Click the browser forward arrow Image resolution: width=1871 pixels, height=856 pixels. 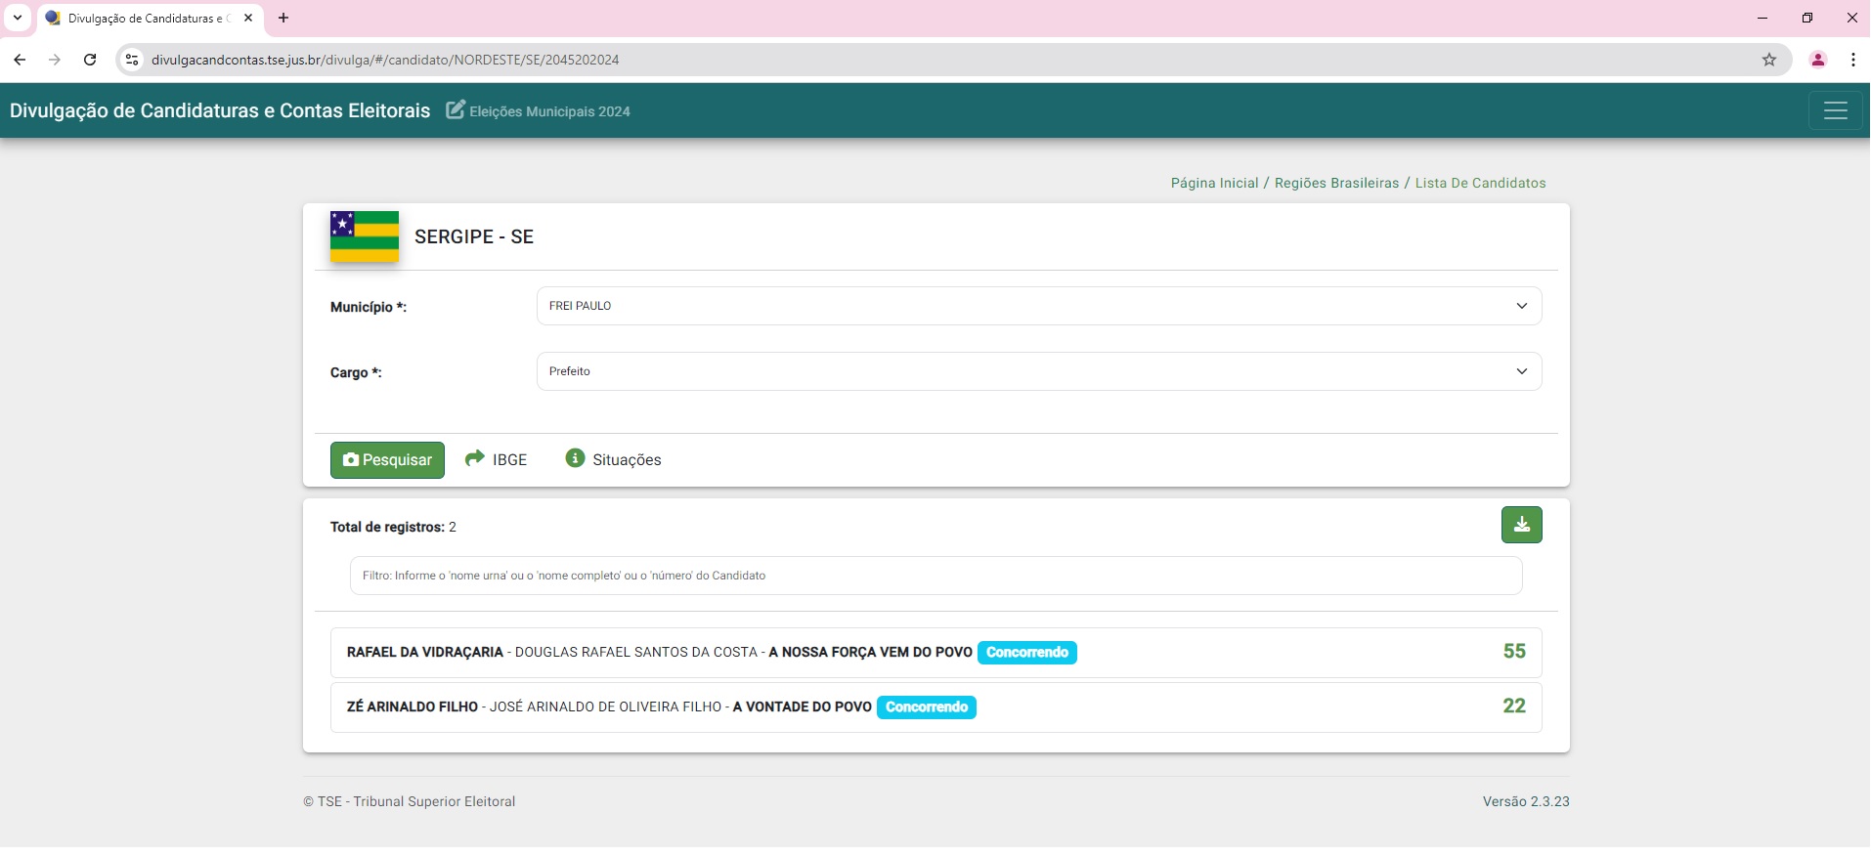pos(55,60)
